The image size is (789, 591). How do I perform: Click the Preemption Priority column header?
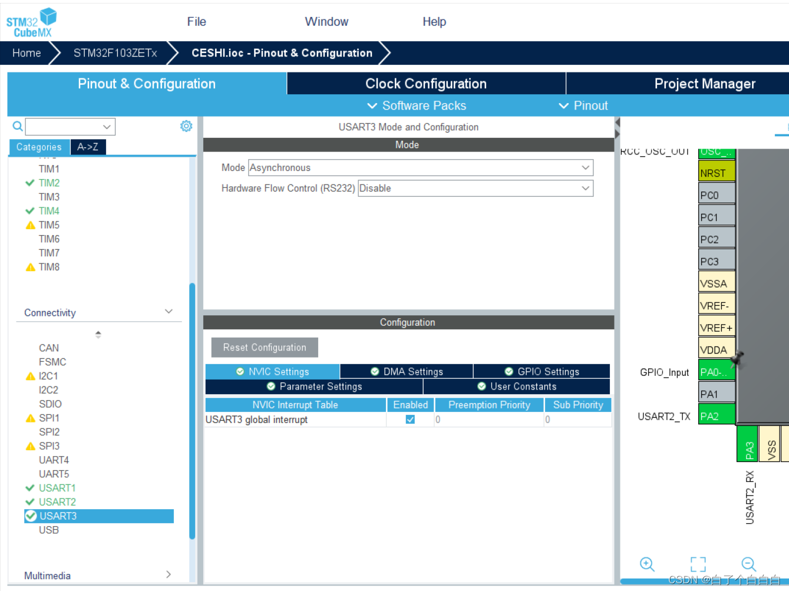pos(489,405)
